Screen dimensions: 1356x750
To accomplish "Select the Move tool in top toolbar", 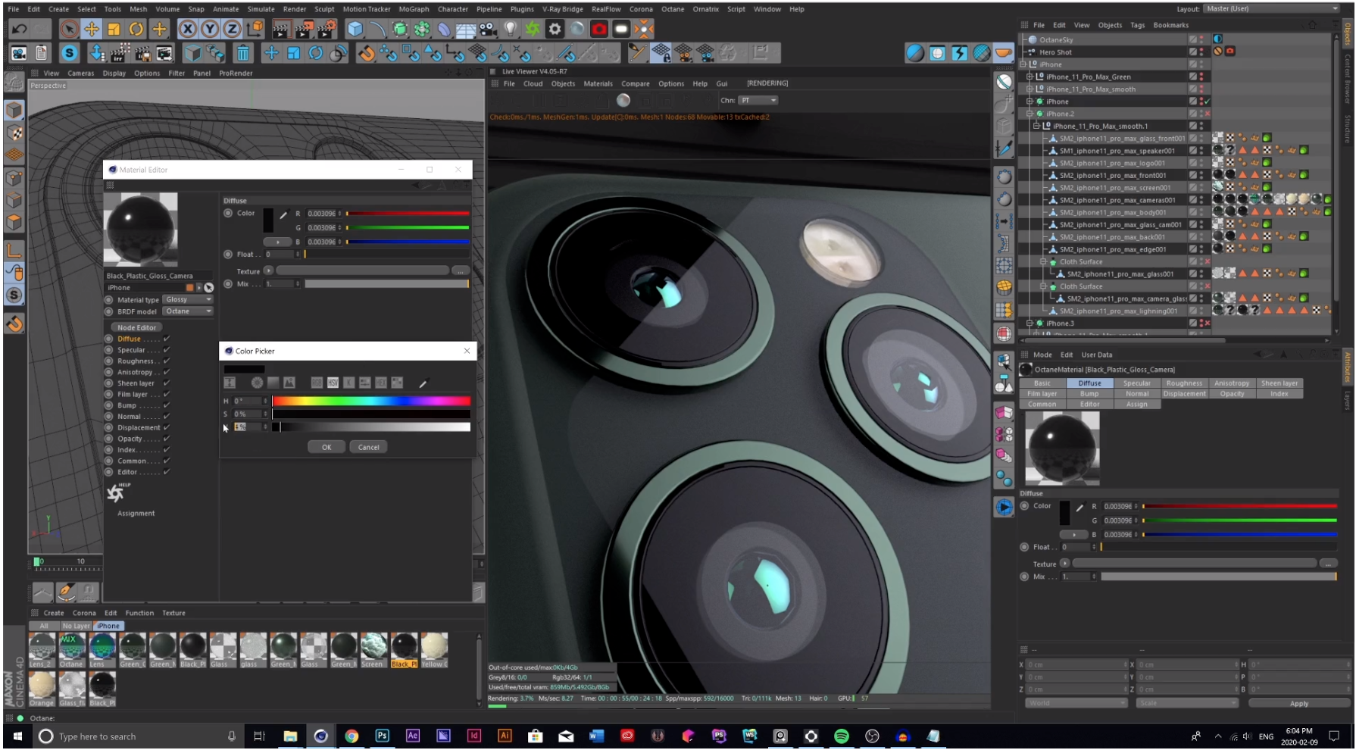I will [91, 29].
